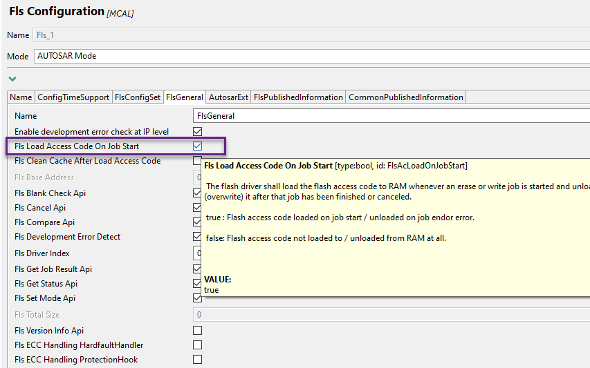This screenshot has height=368, width=590.
Task: Open the FlsPublishedInformation tab
Action: tap(298, 97)
